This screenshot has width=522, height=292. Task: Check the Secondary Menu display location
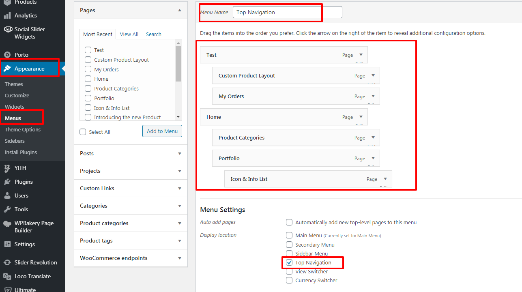coord(289,245)
